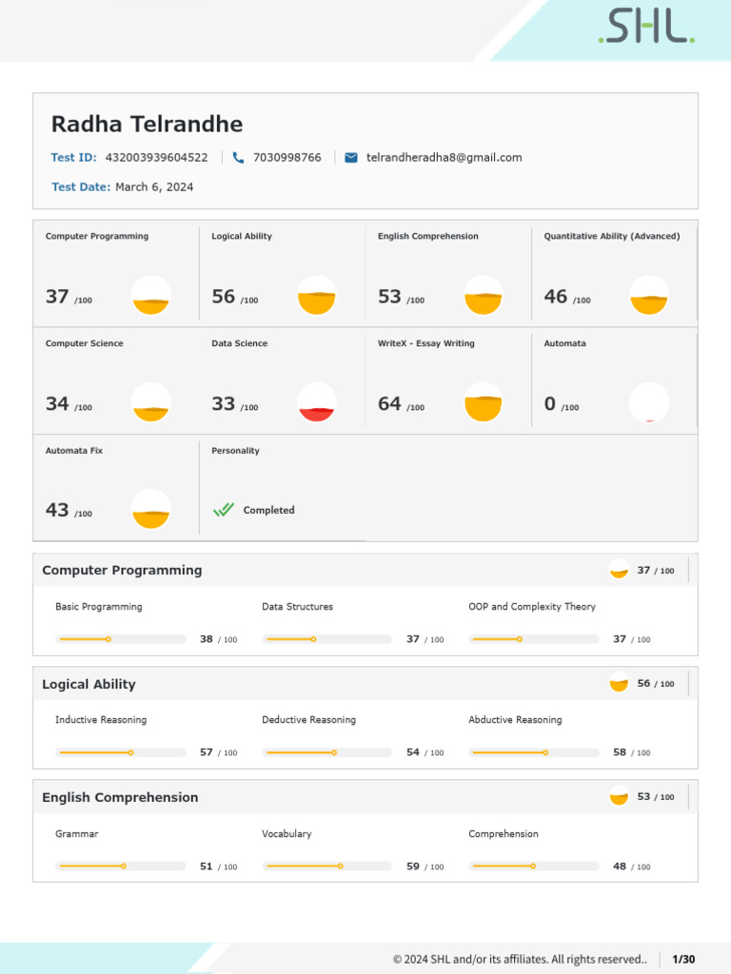Click the phone number 7030998766
The height and width of the screenshot is (974, 731).
tap(286, 158)
